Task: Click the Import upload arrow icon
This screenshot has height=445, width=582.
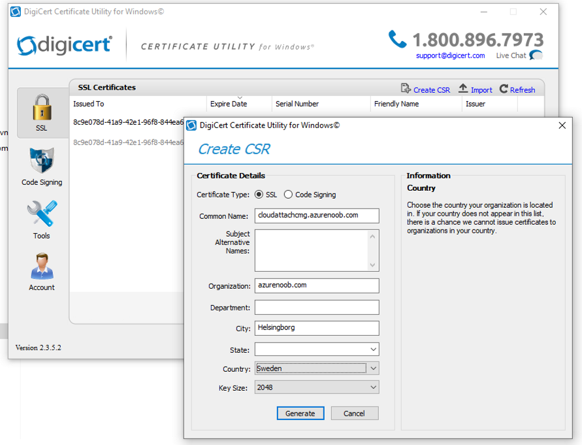Action: [x=463, y=88]
